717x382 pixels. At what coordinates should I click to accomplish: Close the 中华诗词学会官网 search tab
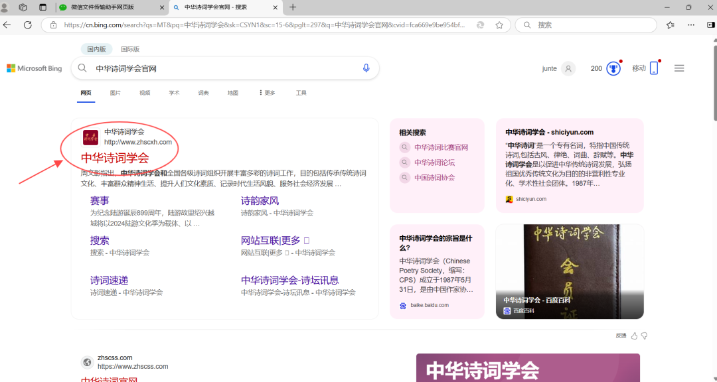275,8
